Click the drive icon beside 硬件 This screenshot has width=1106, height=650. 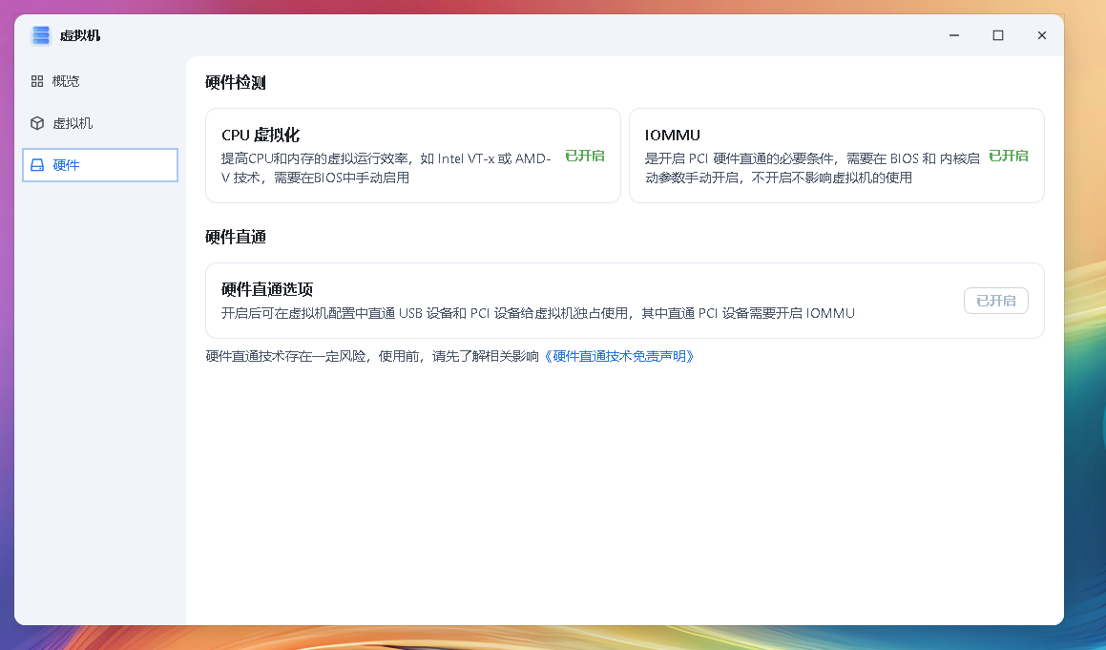tap(37, 165)
